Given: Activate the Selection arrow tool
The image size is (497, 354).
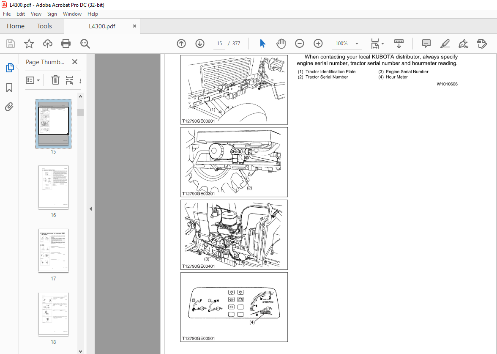Looking at the screenshot, I should pos(262,44).
